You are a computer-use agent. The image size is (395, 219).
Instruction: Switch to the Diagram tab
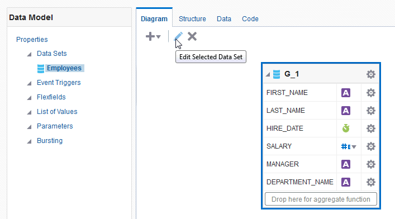click(x=154, y=19)
